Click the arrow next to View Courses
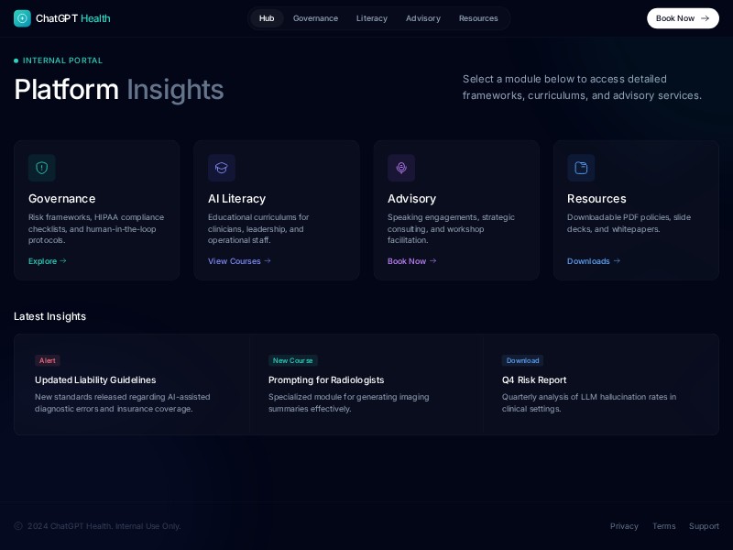Image resolution: width=733 pixels, height=550 pixels. [267, 260]
